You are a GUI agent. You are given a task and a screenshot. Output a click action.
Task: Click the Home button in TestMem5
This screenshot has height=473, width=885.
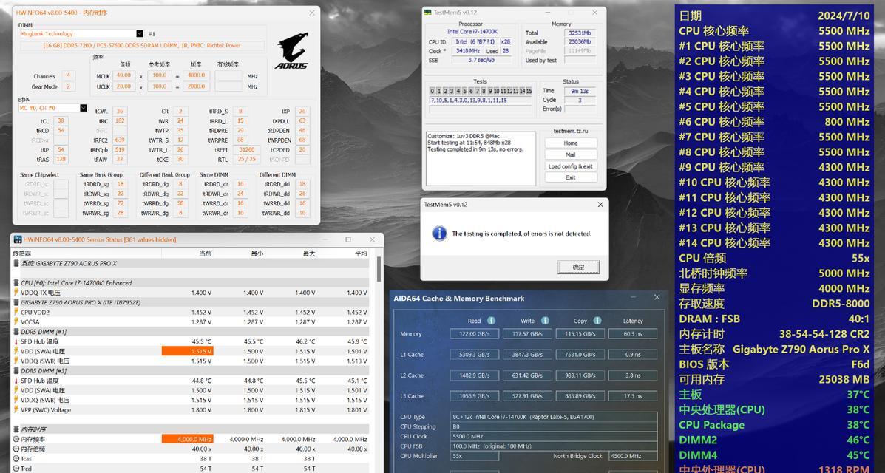point(571,143)
